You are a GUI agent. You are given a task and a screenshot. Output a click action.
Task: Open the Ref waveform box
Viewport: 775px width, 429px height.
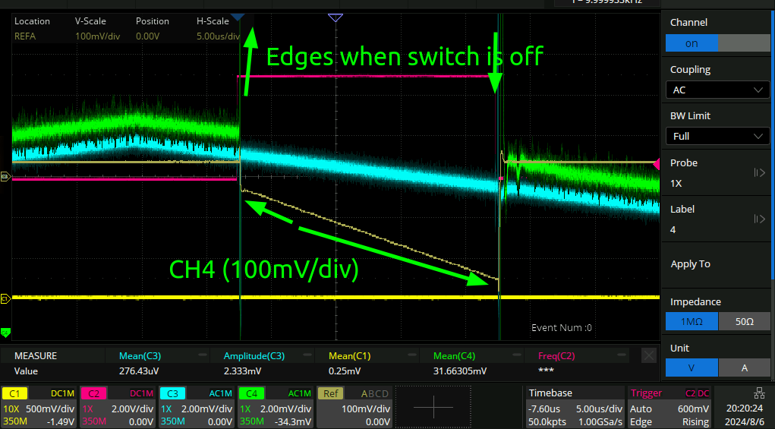(x=354, y=407)
